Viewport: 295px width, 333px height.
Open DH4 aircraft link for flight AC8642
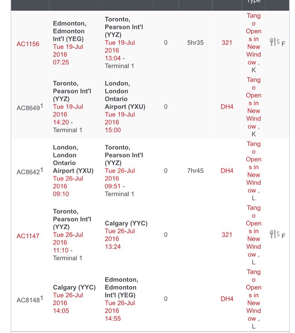tap(227, 171)
